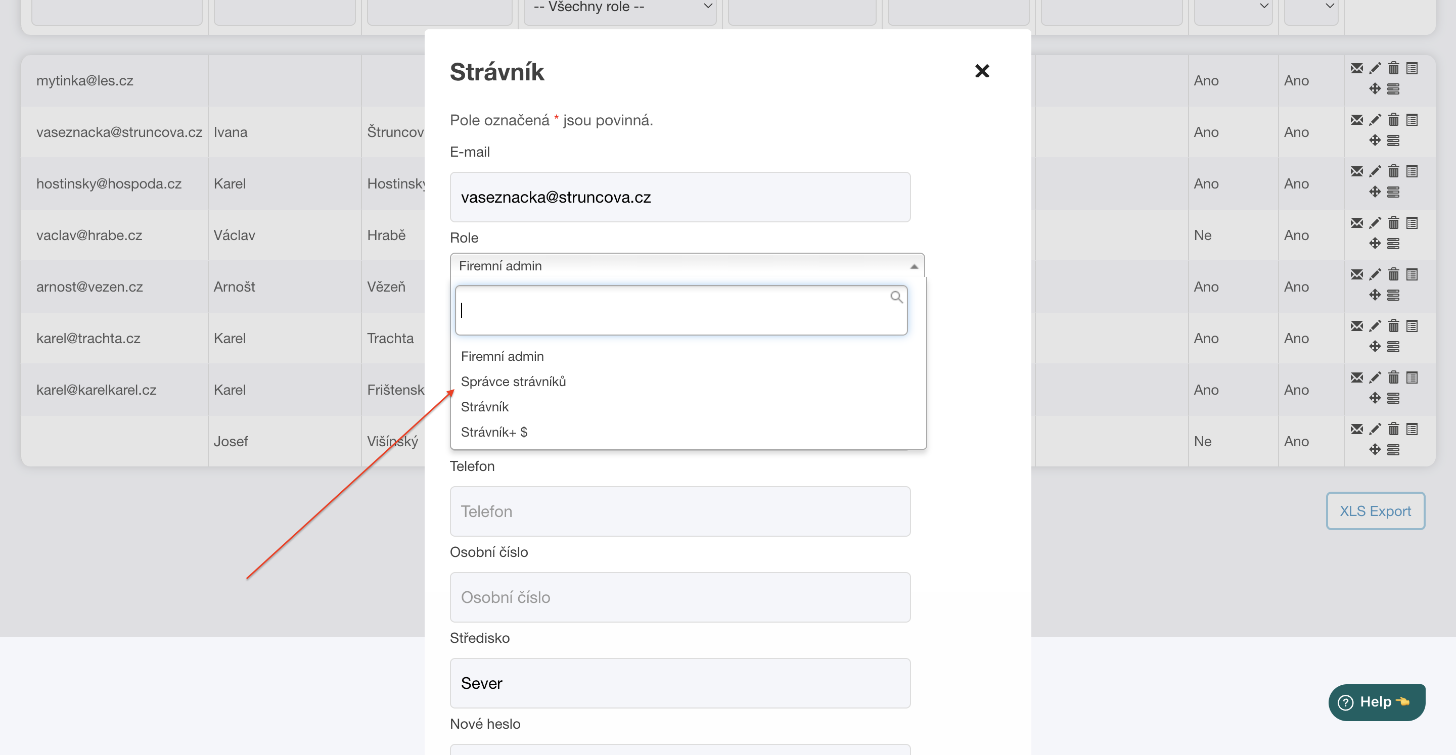Click XLS Export button
This screenshot has height=755, width=1456.
pyautogui.click(x=1375, y=511)
